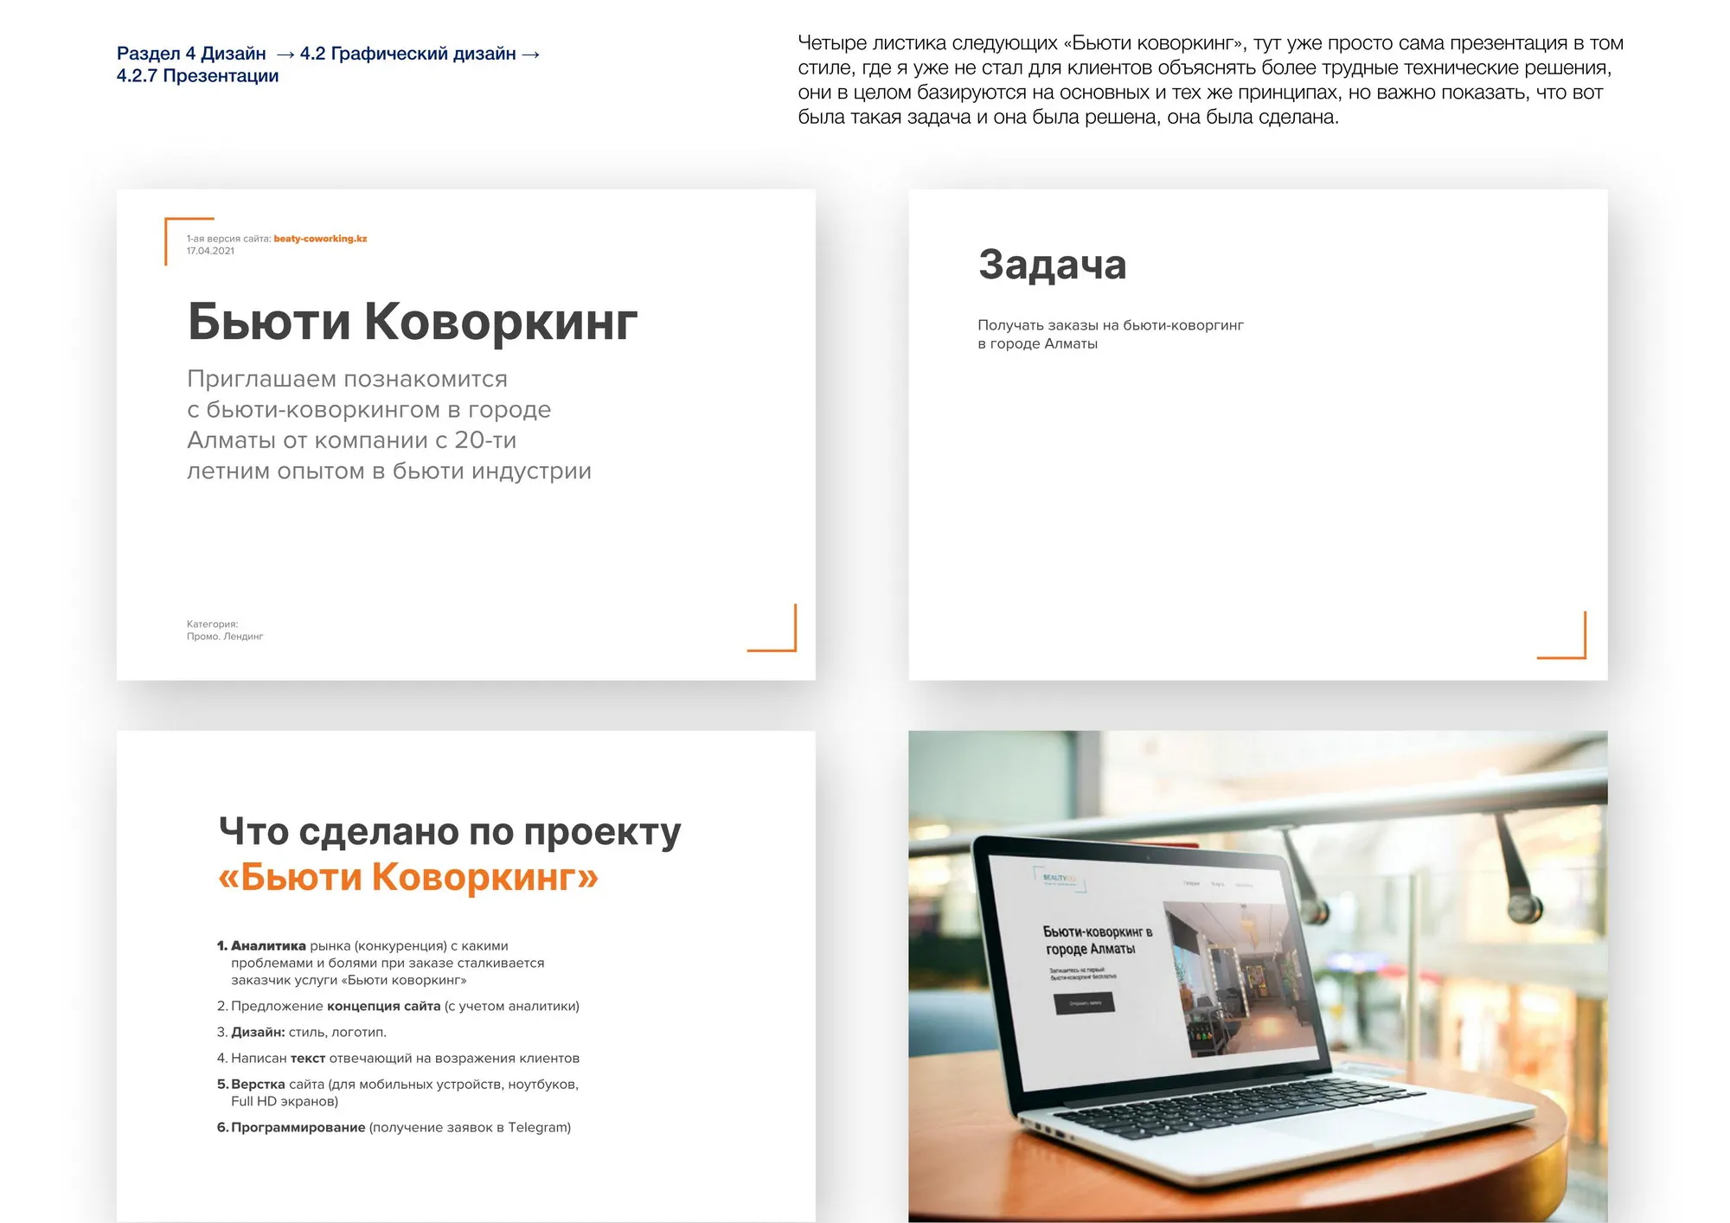The height and width of the screenshot is (1223, 1730).
Task: Select the date 17.04.2021
Action: 210,251
